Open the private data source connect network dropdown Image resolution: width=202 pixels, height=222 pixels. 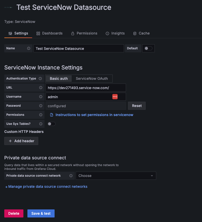[x=116, y=176]
